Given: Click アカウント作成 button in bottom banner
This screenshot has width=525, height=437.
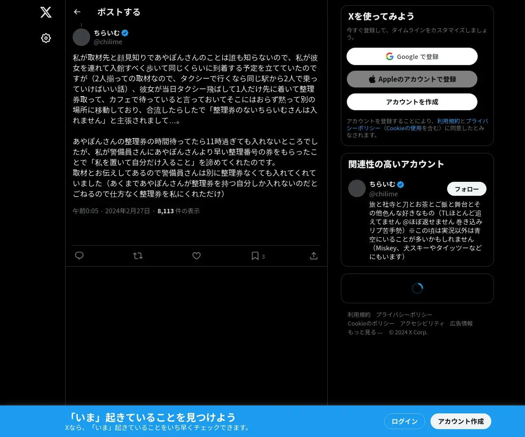Looking at the screenshot, I should point(461,421).
